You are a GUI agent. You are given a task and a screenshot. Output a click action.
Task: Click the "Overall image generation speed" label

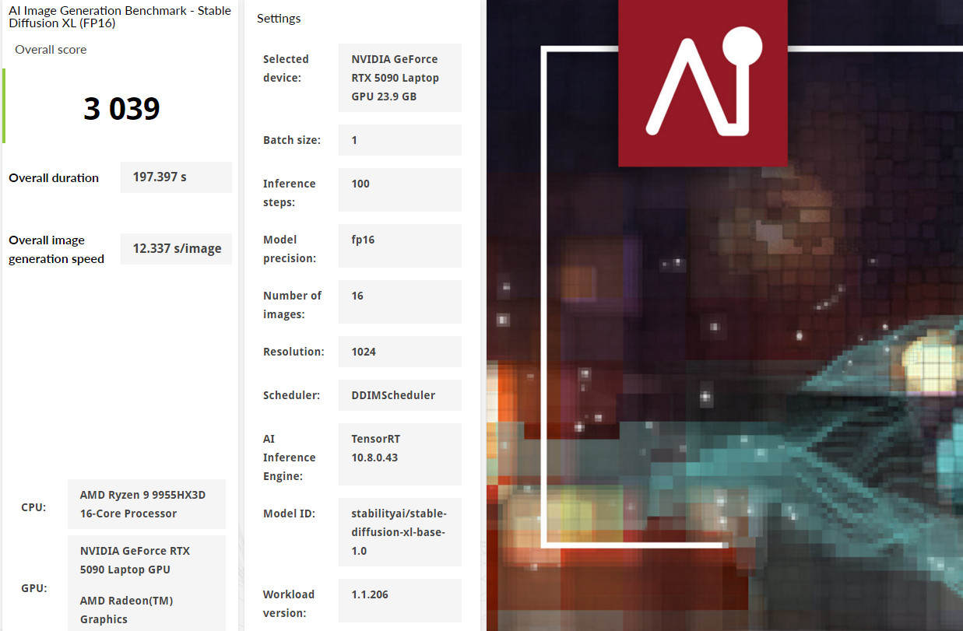(57, 250)
